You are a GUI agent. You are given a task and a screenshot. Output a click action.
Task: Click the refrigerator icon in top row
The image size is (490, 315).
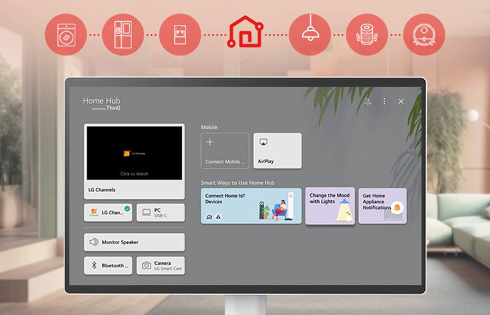(122, 34)
